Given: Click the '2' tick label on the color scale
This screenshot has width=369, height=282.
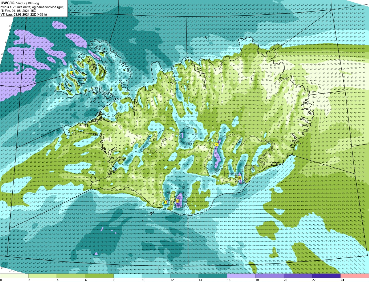Looking at the screenshot, I should [29, 280].
